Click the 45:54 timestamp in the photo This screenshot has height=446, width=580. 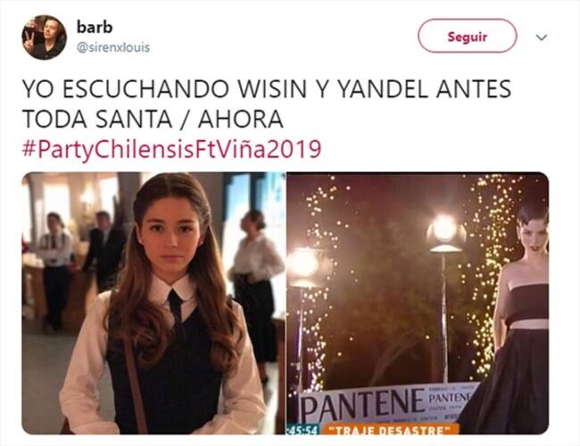(x=303, y=430)
